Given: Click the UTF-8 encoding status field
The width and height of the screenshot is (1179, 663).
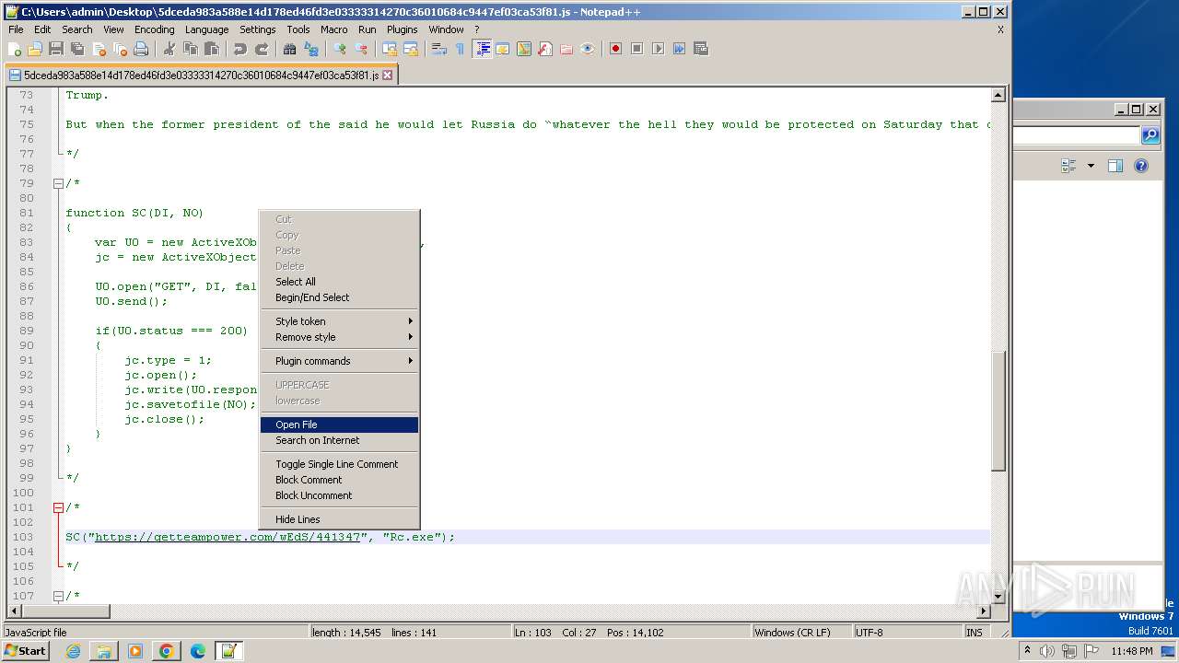Looking at the screenshot, I should point(907,633).
